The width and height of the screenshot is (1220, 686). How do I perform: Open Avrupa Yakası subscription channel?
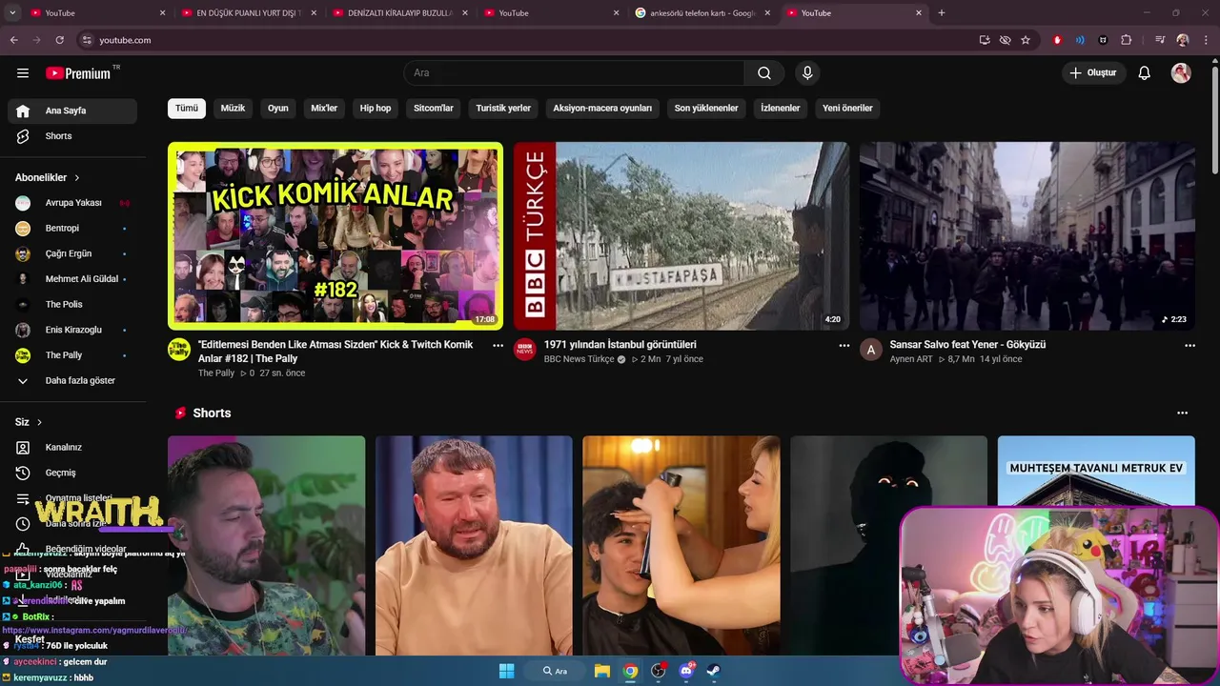72,203
